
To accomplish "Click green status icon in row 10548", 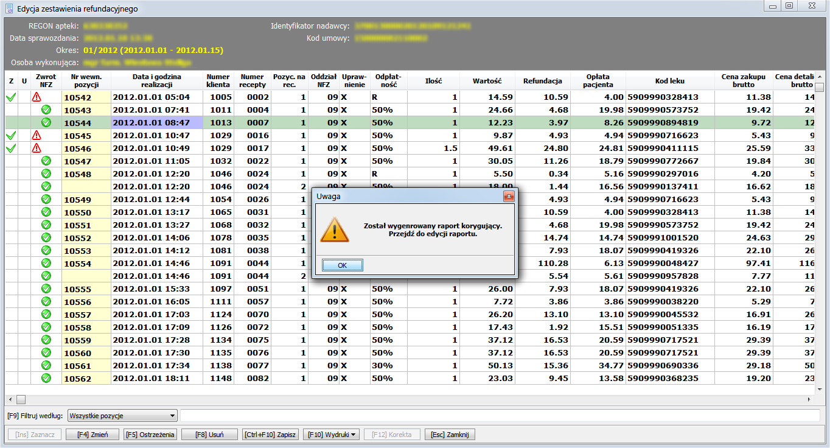I will coord(46,173).
